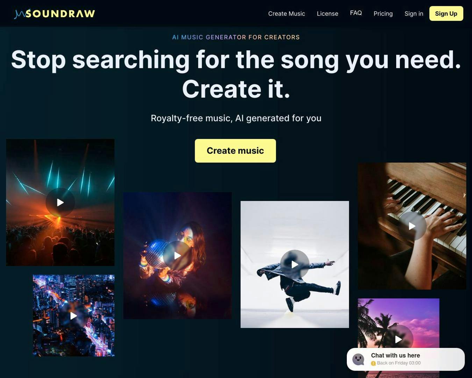
Task: Select the dancer image thumbnail
Action: point(295,264)
